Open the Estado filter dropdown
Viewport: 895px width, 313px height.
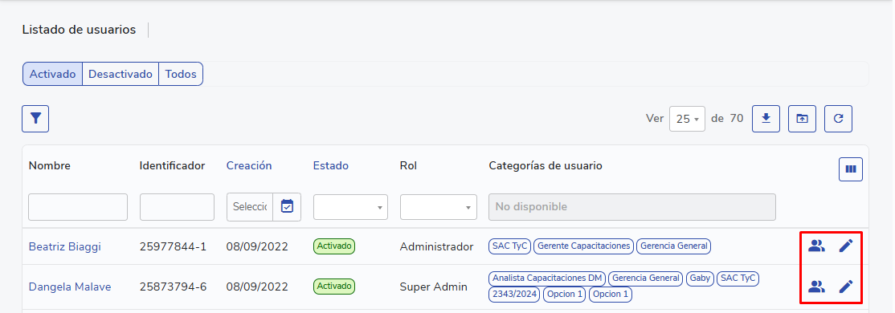point(350,207)
